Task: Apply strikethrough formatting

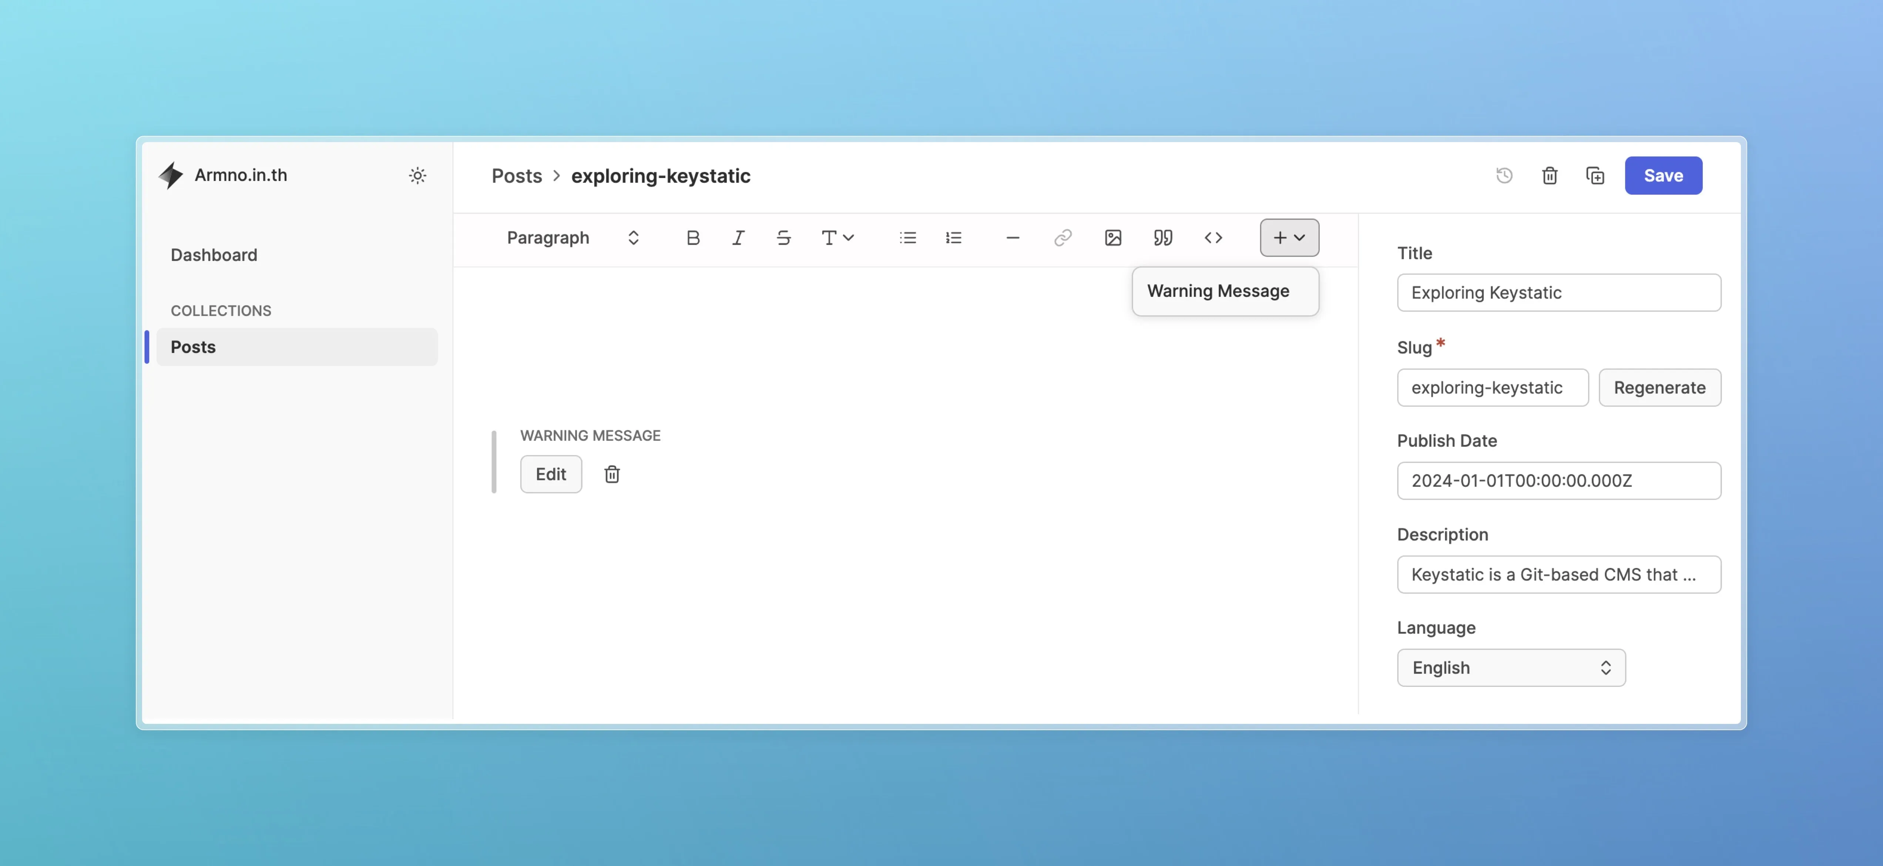Action: [x=783, y=238]
